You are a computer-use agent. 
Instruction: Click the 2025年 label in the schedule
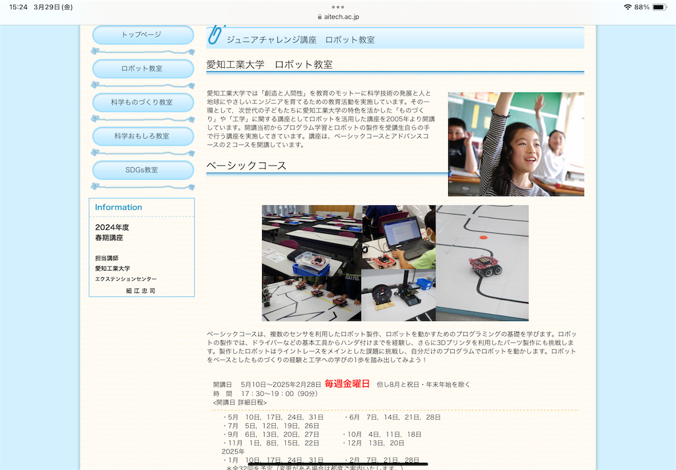click(x=233, y=452)
